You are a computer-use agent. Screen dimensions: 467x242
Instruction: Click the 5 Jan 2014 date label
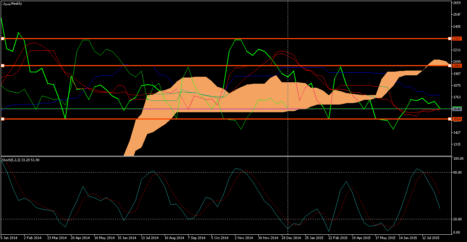[x=9, y=238]
